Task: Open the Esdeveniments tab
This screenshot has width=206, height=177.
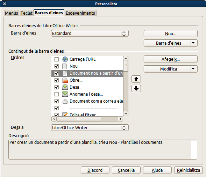Action: [80, 13]
